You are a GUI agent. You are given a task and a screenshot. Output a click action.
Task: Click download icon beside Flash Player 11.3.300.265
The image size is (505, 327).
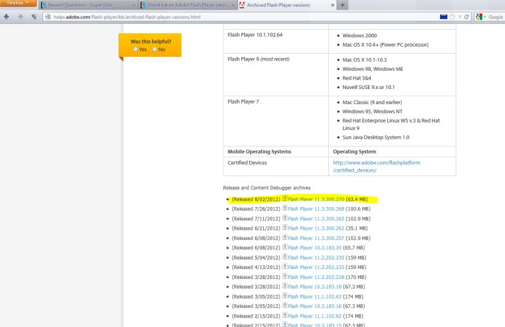[285, 218]
